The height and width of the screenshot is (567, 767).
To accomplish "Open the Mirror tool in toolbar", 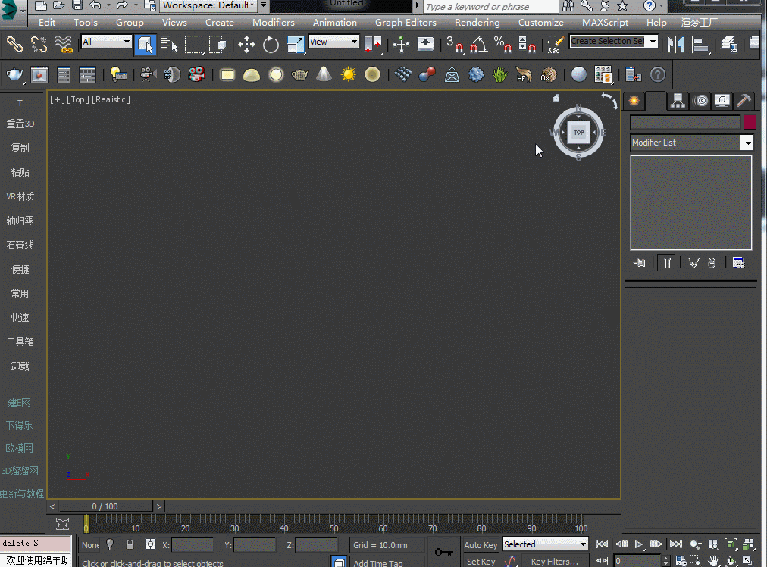I will click(675, 44).
